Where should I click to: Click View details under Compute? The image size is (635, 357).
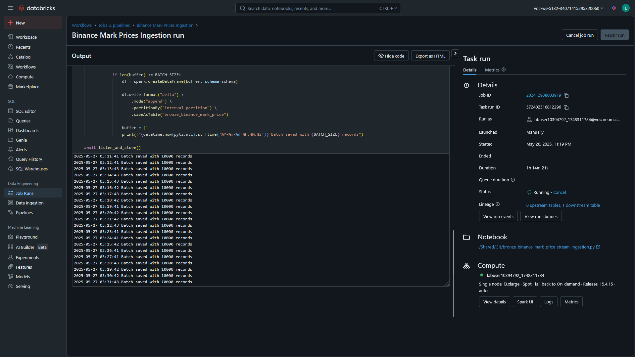point(494,302)
